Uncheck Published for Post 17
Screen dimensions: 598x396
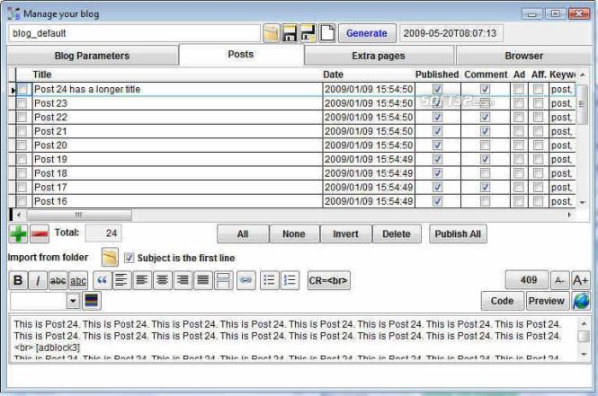[x=437, y=188]
